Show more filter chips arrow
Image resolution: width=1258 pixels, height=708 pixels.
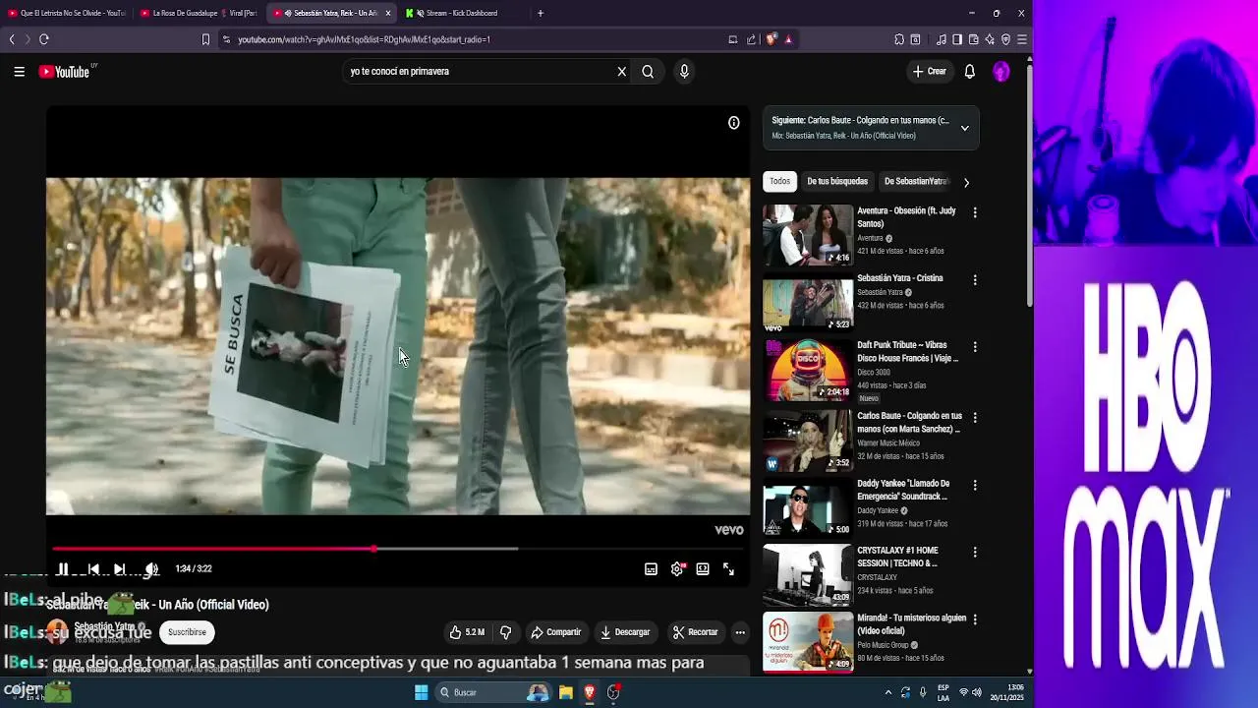pyautogui.click(x=966, y=182)
